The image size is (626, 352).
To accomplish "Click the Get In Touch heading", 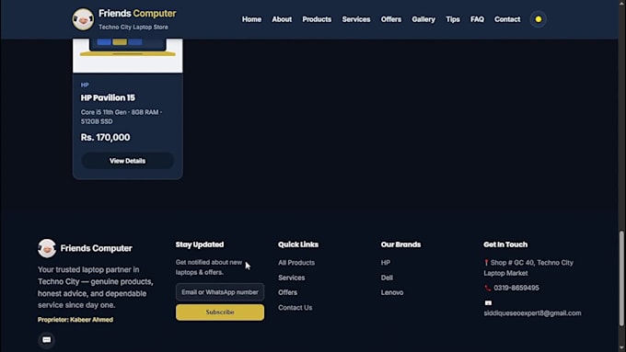I will [505, 244].
